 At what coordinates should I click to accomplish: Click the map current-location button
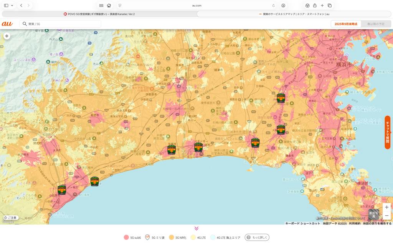point(7,36)
